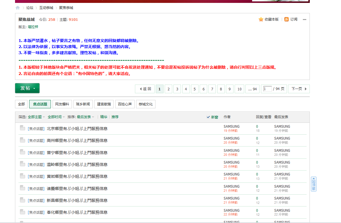Click the folder icon of the first thread
The width and height of the screenshot is (341, 223).
22,128
